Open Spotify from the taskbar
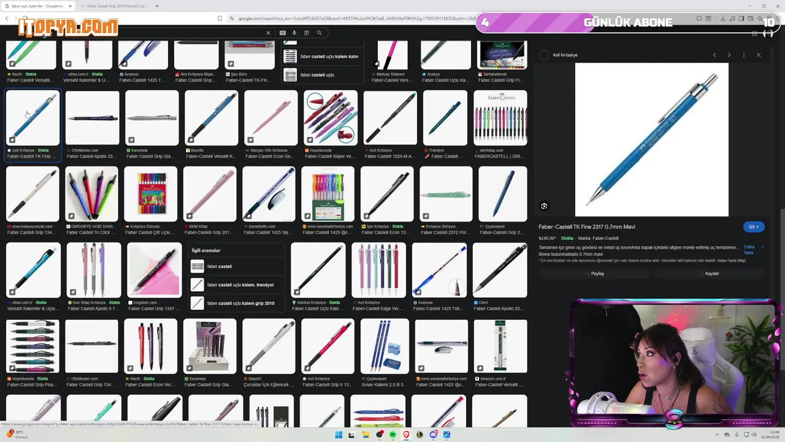 coord(392,435)
